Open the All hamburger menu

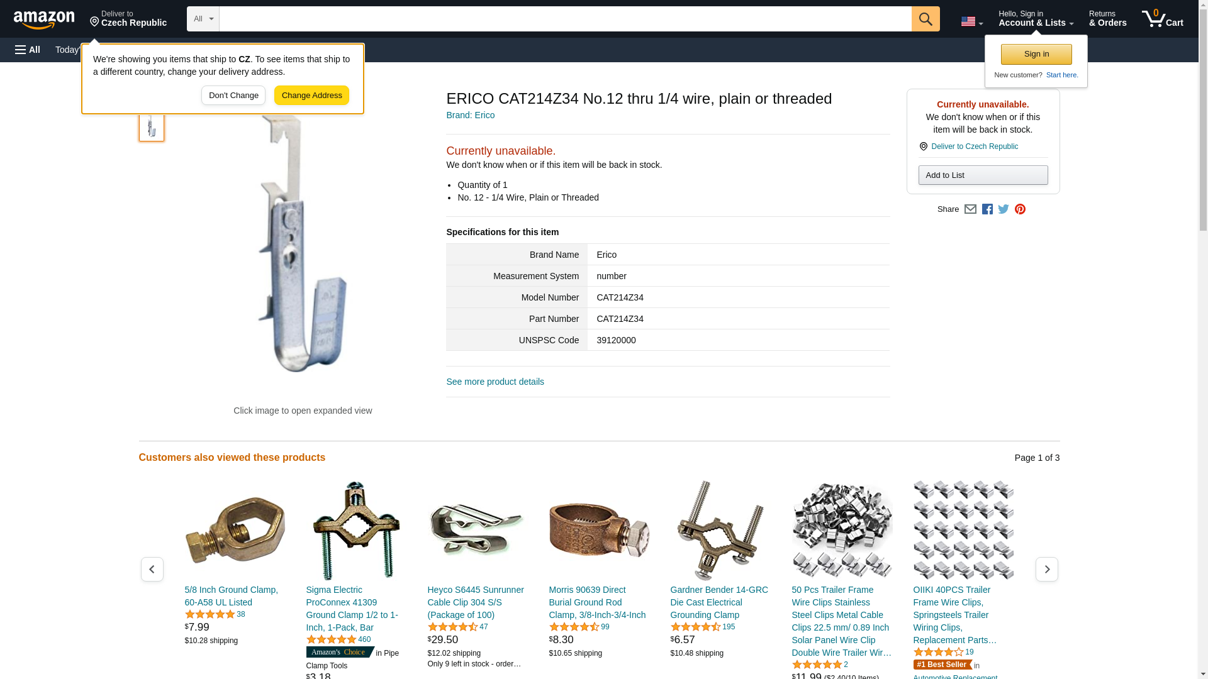tap(28, 50)
